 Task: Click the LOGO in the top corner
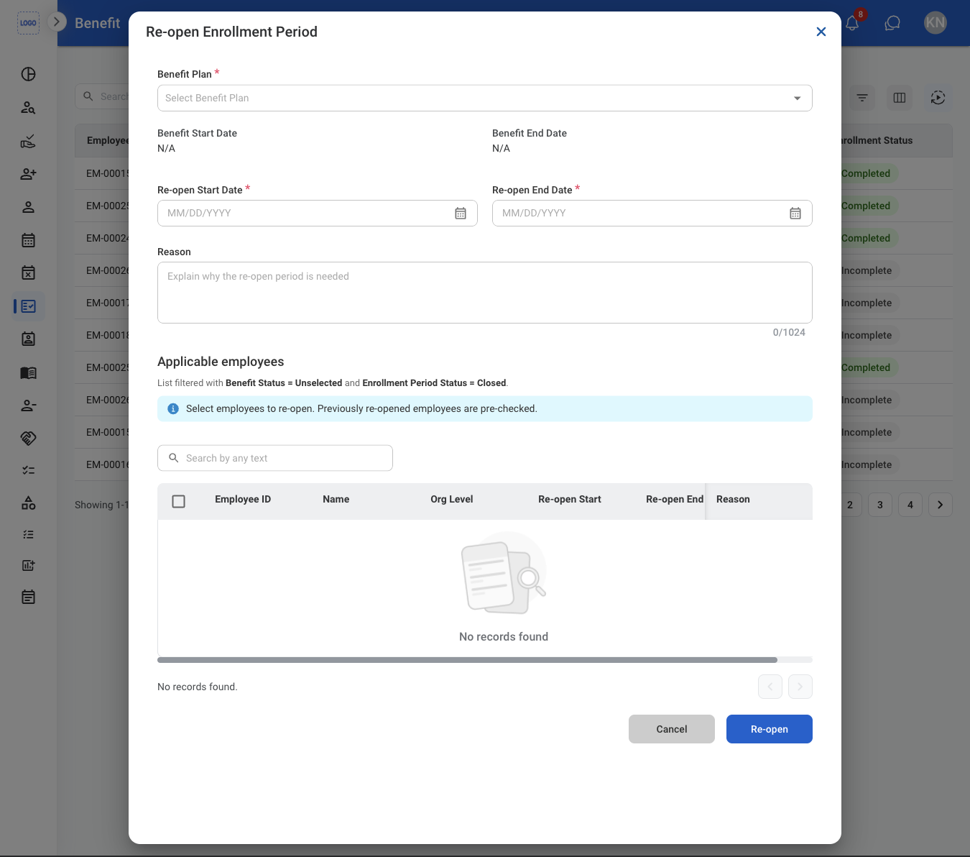[x=28, y=23]
